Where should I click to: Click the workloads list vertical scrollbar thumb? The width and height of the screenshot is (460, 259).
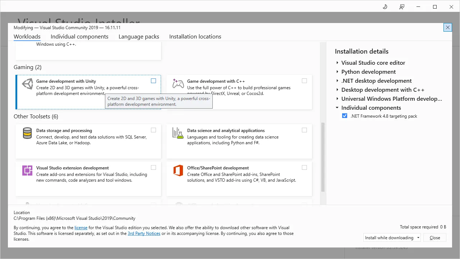pyautogui.click(x=323, y=157)
